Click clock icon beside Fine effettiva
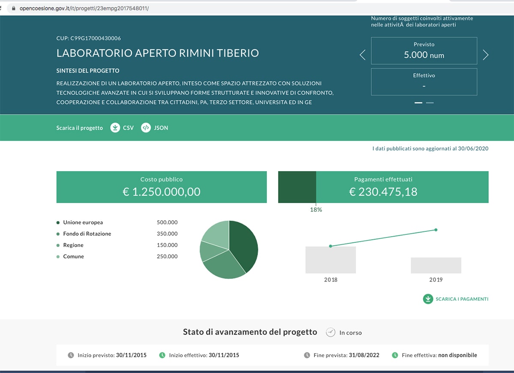Image resolution: width=514 pixels, height=373 pixels. click(x=395, y=355)
